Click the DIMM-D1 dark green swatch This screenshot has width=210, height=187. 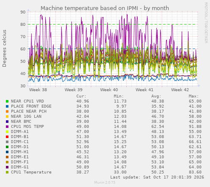point(7,147)
